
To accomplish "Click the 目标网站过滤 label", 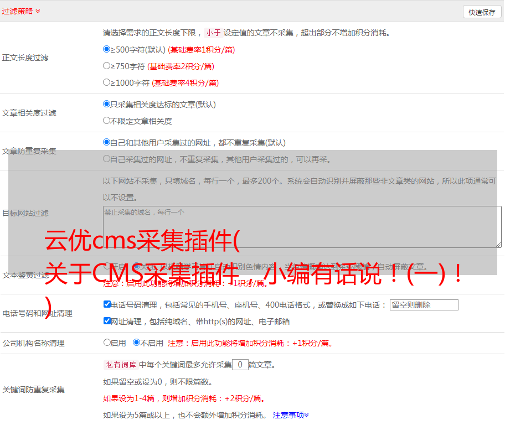I will point(25,213).
